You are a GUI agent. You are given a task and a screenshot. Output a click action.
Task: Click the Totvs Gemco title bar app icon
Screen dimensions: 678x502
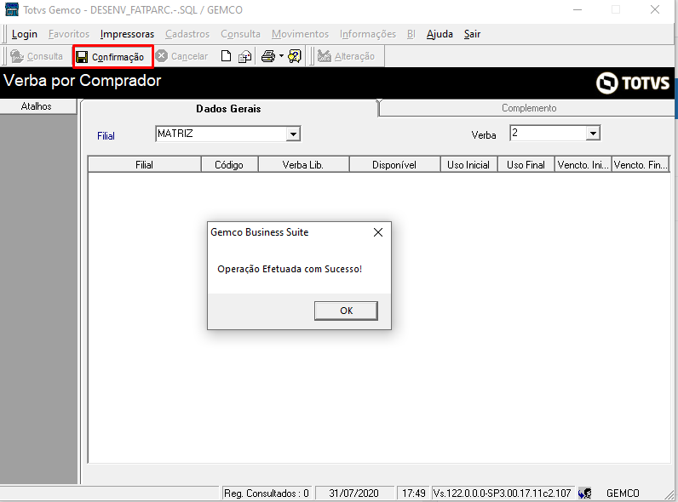click(x=12, y=9)
